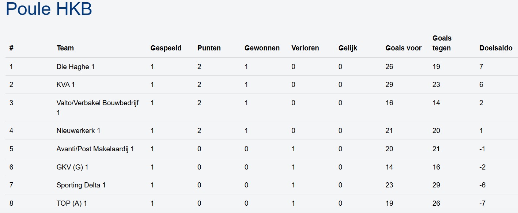Select the Nieuwerkerk 1 team
Viewport: 518px width, 213px height.
(x=78, y=130)
